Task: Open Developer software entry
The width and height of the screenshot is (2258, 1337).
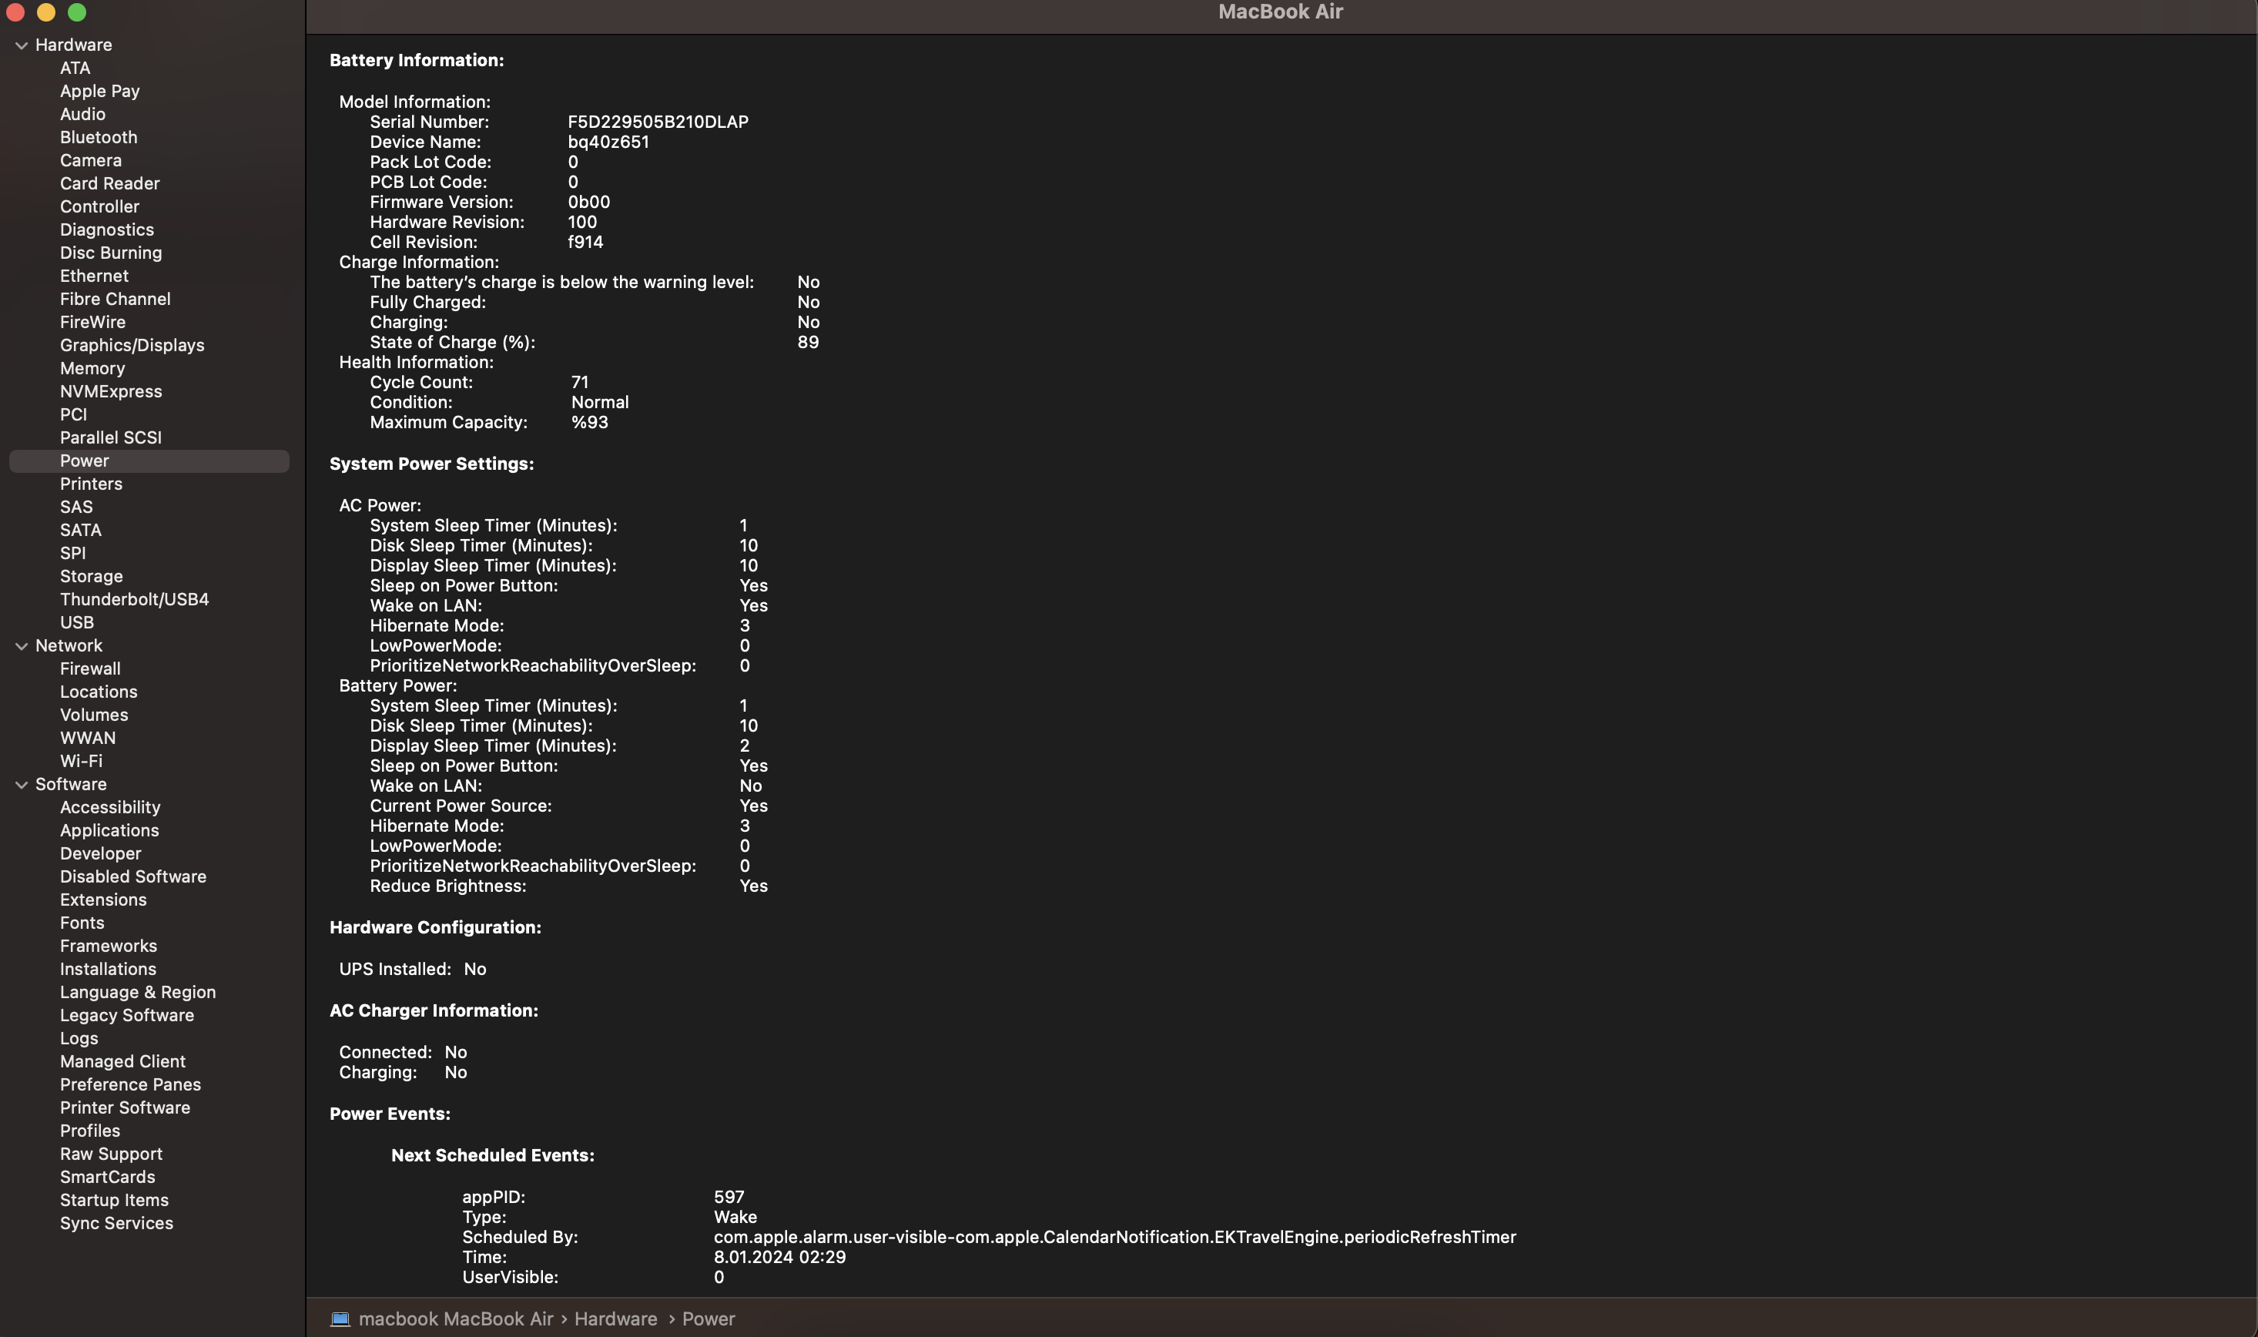Action: point(101,854)
